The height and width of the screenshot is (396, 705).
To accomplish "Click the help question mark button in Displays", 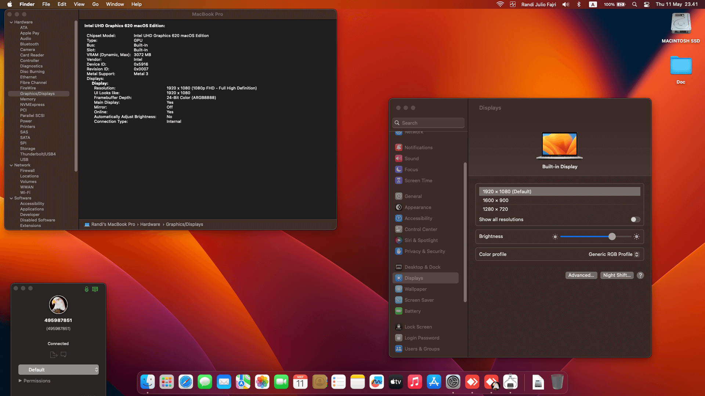I will [x=640, y=275].
